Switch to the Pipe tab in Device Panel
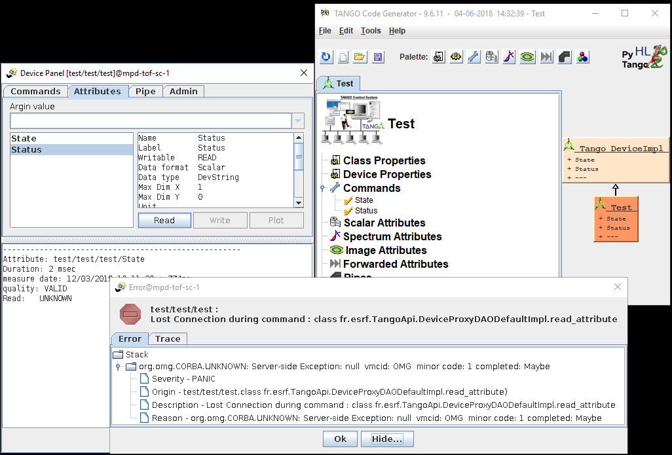Screen dimensions: 672x455 click(x=145, y=91)
